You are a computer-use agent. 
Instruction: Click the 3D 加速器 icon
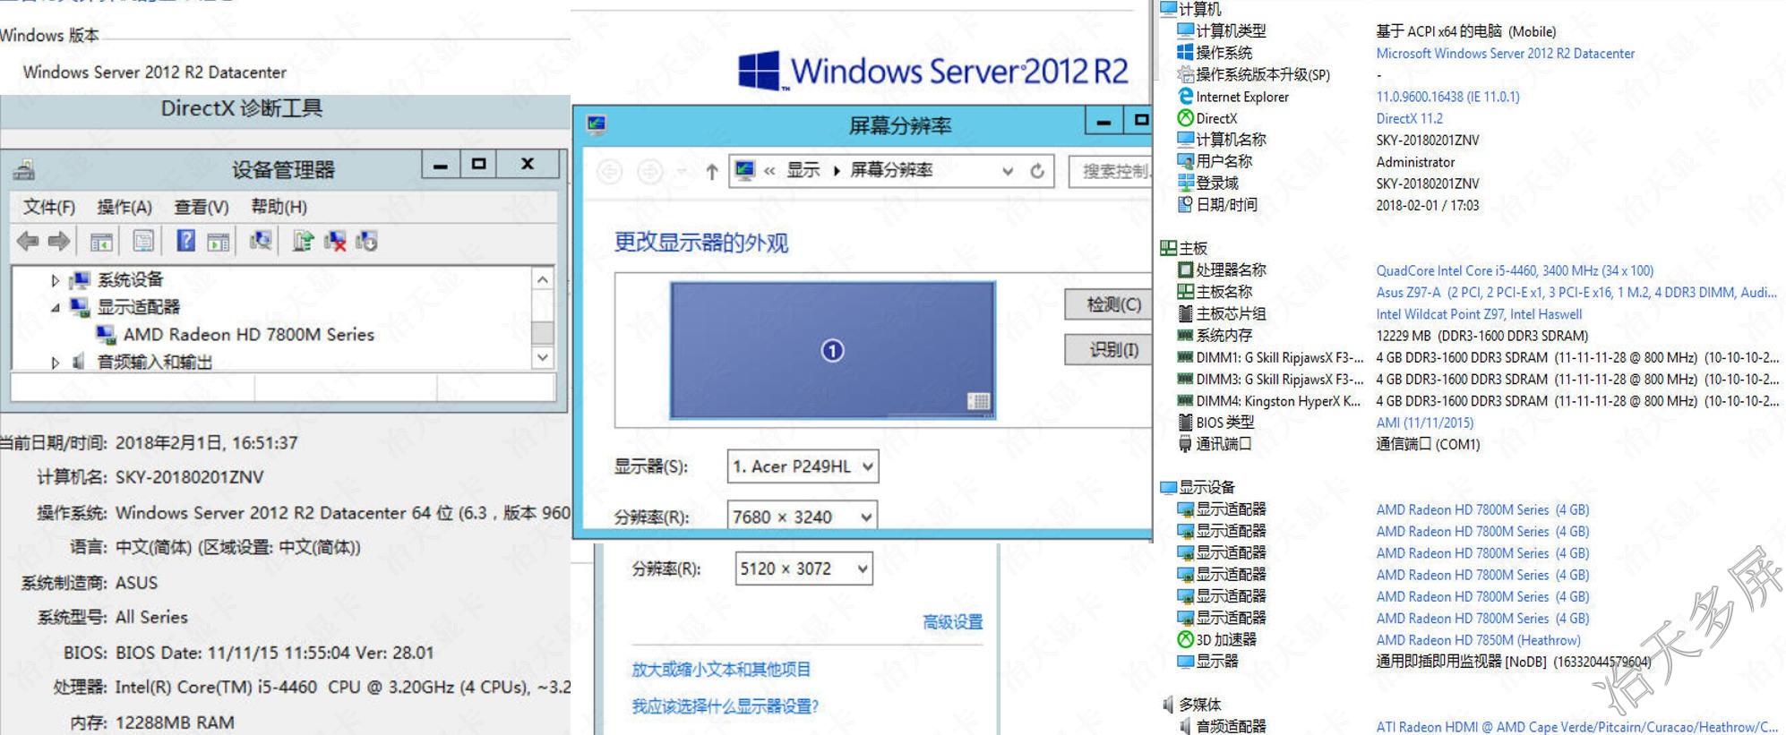click(1186, 639)
